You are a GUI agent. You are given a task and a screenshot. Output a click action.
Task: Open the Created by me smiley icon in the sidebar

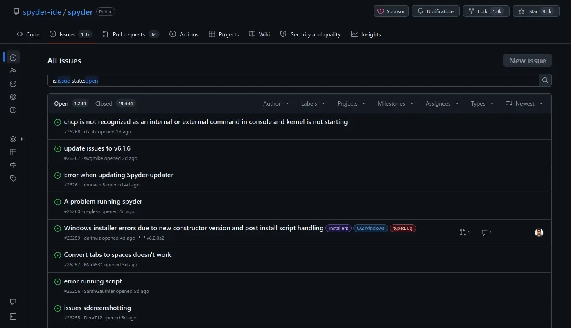(13, 84)
